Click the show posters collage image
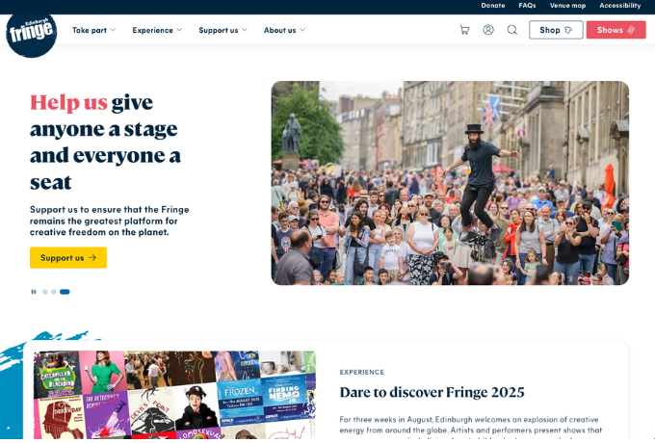655x443 pixels. [174, 395]
